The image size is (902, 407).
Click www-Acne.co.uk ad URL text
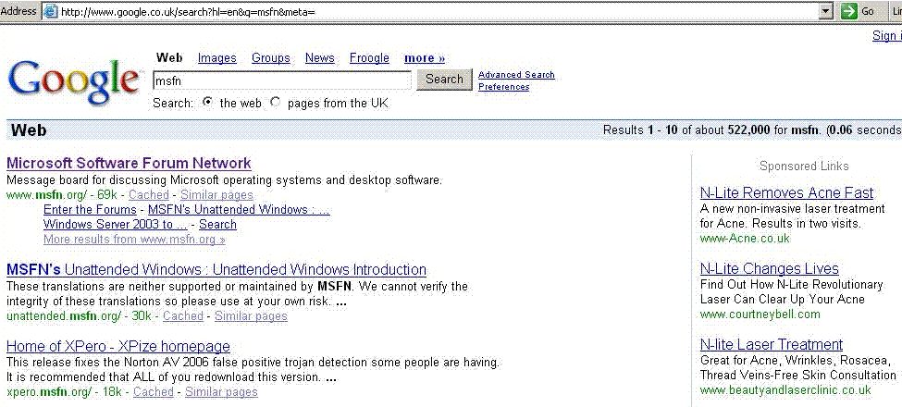(745, 238)
